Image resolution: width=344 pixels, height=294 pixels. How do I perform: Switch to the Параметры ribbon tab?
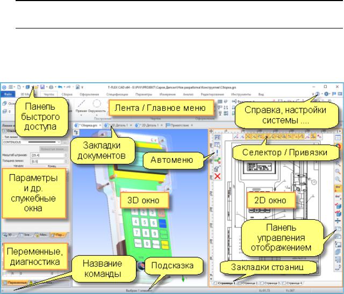click(x=144, y=95)
